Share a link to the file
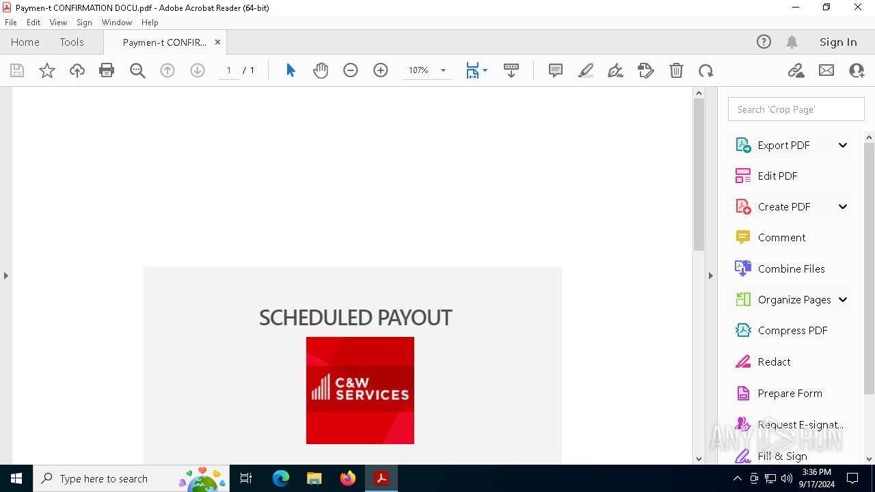Screen dimensions: 875x492 pyautogui.click(x=796, y=70)
